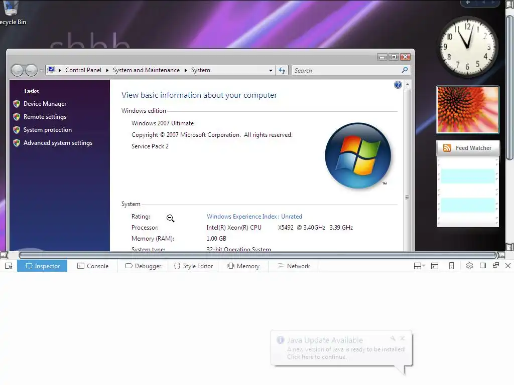Select Control Panel in the breadcrumb
Image resolution: width=514 pixels, height=385 pixels.
pos(83,70)
